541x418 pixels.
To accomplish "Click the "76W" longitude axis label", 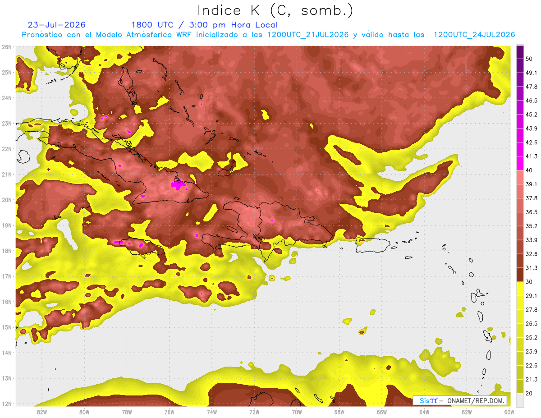I will [170, 412].
